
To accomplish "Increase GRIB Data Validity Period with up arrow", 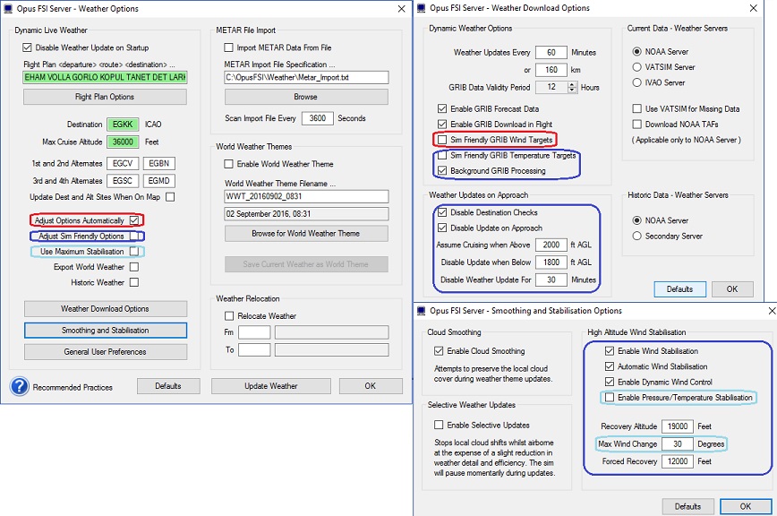I will click(572, 85).
